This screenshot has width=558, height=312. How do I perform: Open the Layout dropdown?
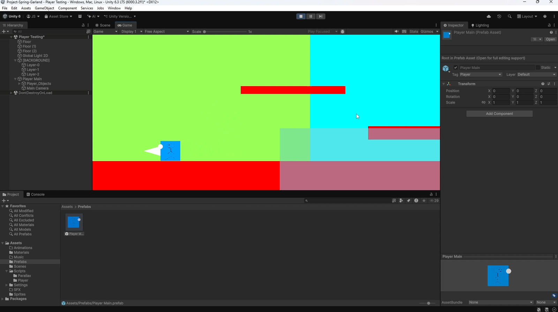[x=527, y=16]
